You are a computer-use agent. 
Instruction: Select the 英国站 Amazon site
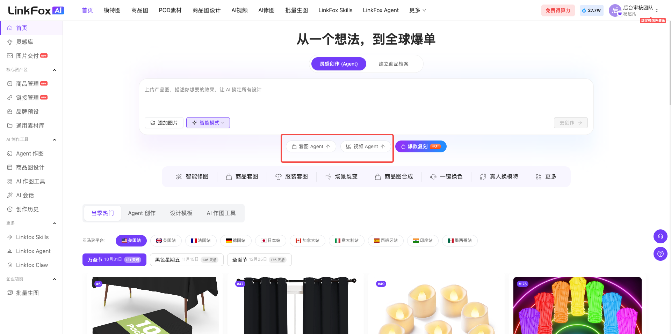click(166, 241)
